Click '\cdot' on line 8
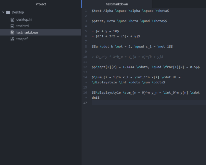 click(x=104, y=47)
